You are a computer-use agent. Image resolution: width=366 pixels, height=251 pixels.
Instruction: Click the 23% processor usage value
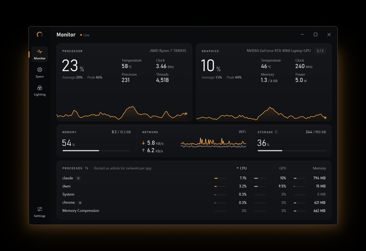pyautogui.click(x=73, y=66)
